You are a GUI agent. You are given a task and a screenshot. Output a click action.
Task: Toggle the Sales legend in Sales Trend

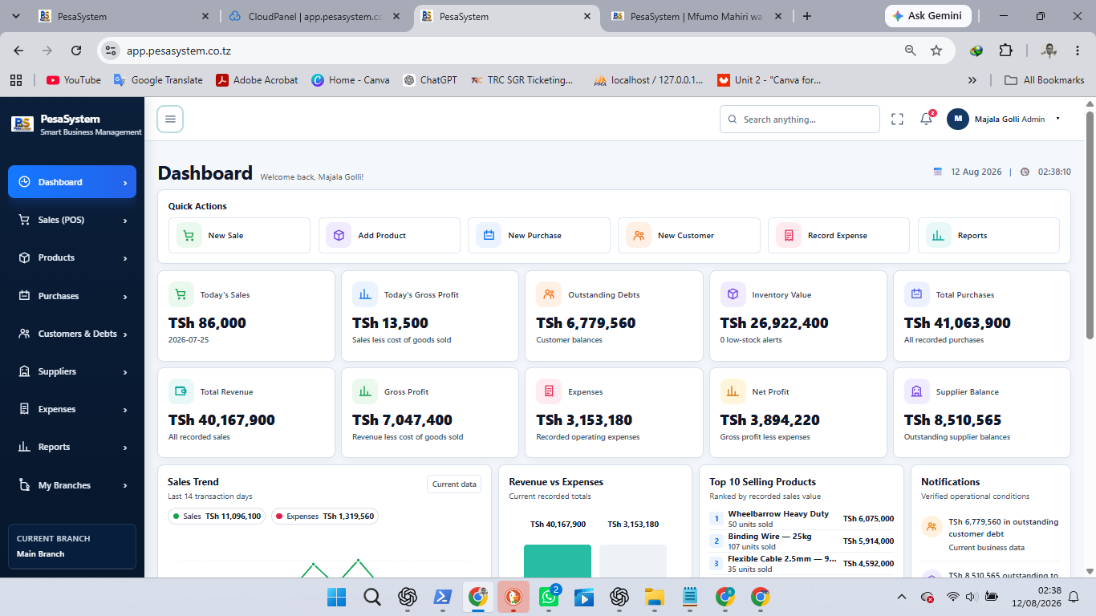(x=216, y=517)
